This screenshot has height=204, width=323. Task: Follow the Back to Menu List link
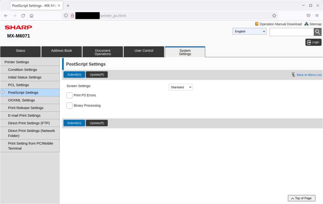coord(309,75)
